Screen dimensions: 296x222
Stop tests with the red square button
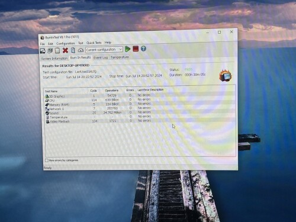click(x=136, y=49)
